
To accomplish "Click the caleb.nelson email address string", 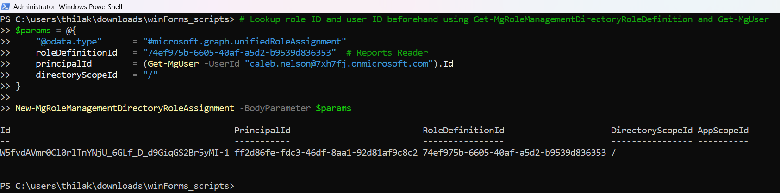I will (339, 63).
